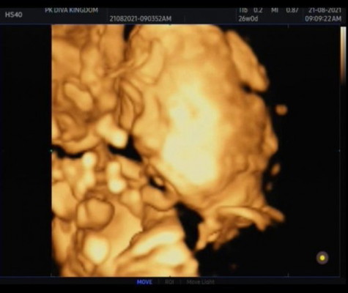Click the MI 0.87 mechanical index readout
This screenshot has width=348, height=293.
[284, 10]
